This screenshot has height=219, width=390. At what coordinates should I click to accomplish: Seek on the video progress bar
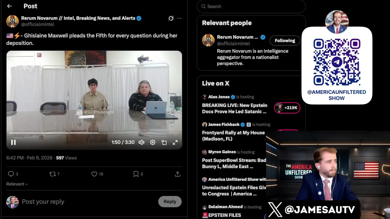pyautogui.click(x=94, y=133)
